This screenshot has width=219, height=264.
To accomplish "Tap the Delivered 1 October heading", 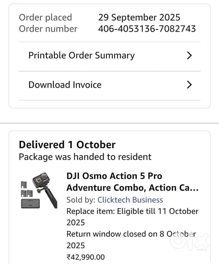I will pyautogui.click(x=67, y=145).
